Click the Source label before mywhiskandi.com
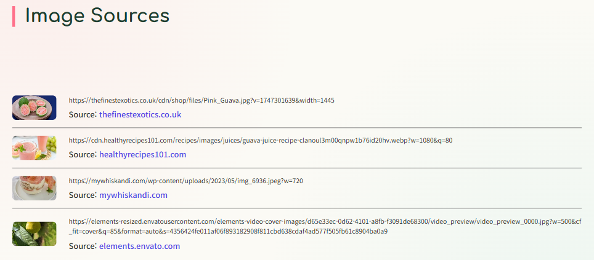 pos(83,195)
